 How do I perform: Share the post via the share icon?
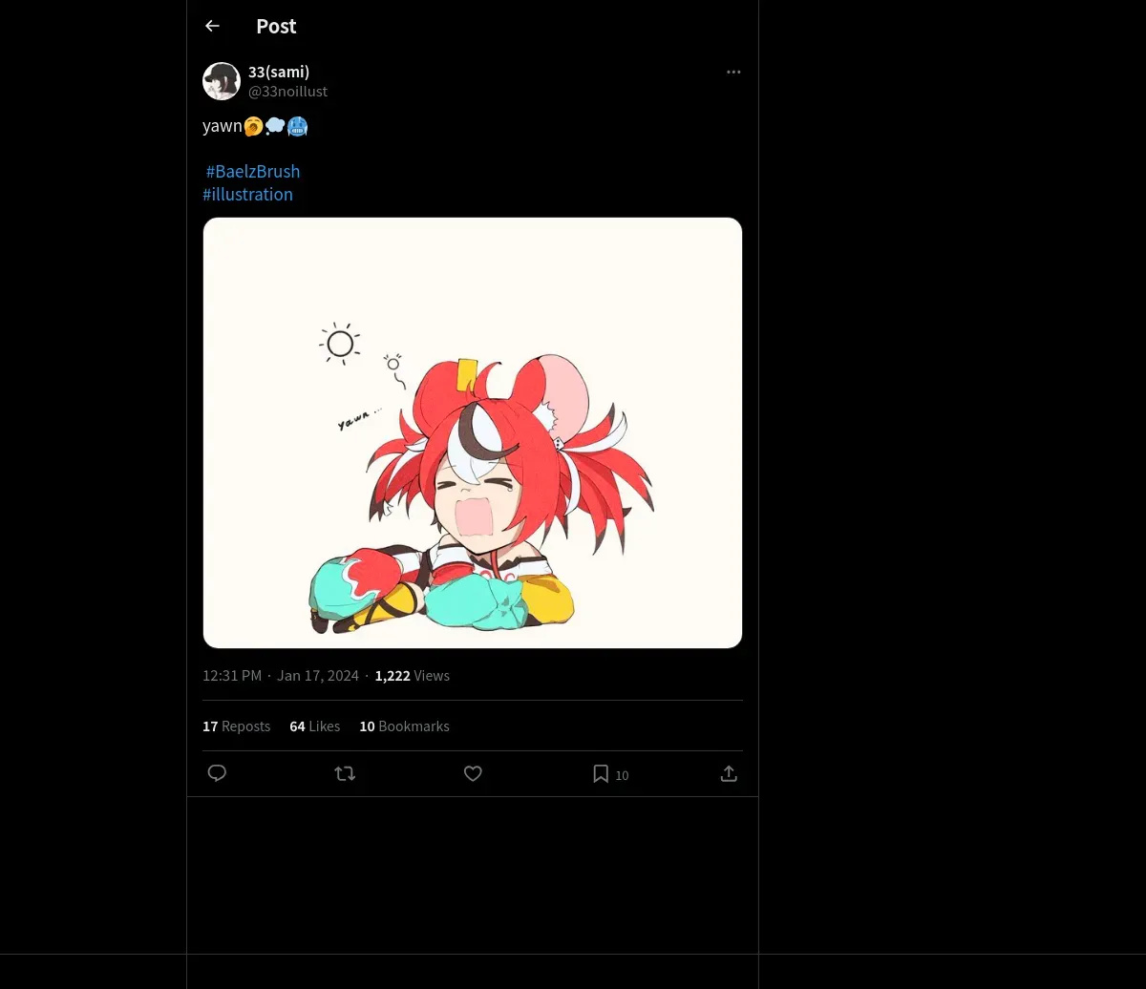tap(729, 773)
